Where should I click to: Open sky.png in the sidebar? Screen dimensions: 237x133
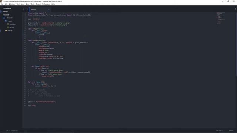point(12,27)
